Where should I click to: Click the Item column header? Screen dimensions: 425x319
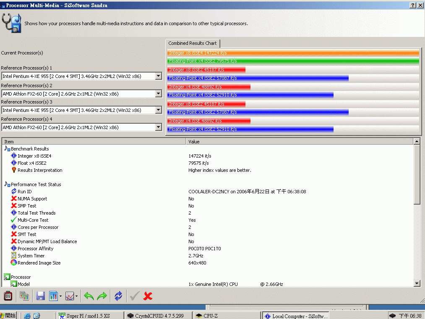click(94, 142)
